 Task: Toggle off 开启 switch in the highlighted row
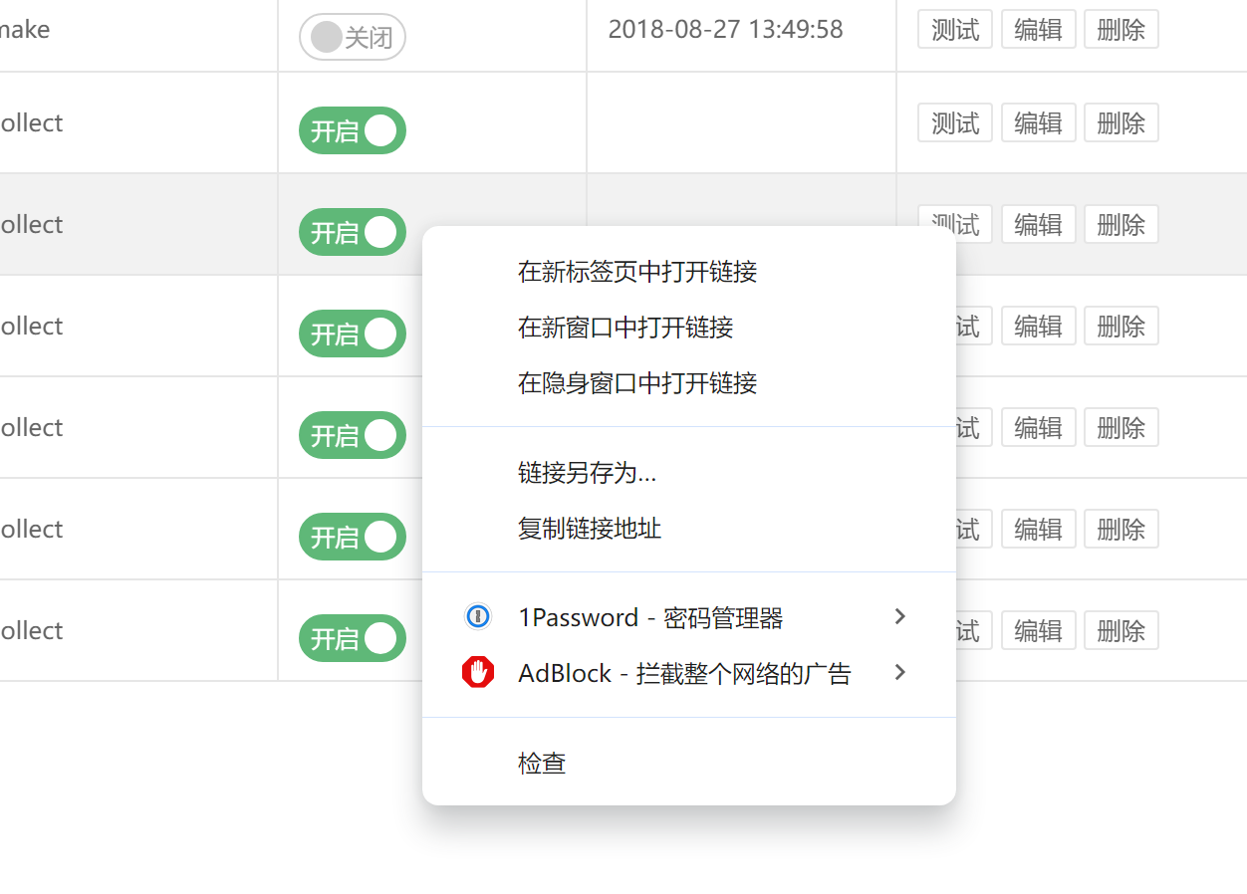pos(353,232)
